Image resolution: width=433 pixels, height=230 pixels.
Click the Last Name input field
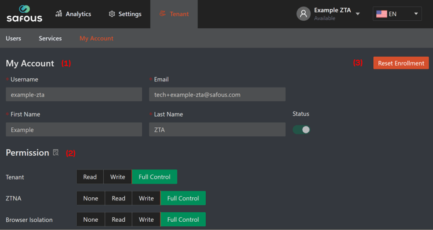click(217, 129)
